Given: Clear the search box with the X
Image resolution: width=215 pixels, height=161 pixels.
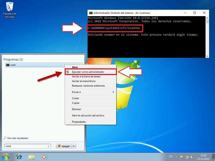Looking at the screenshot, I should click(48, 146).
